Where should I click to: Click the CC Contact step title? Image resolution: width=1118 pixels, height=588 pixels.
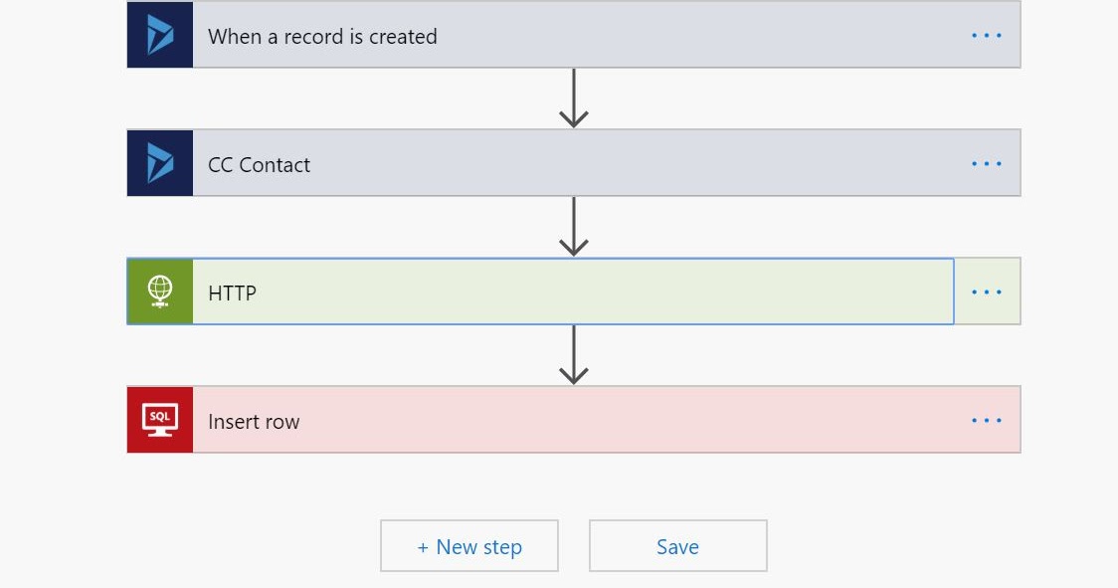[260, 163]
